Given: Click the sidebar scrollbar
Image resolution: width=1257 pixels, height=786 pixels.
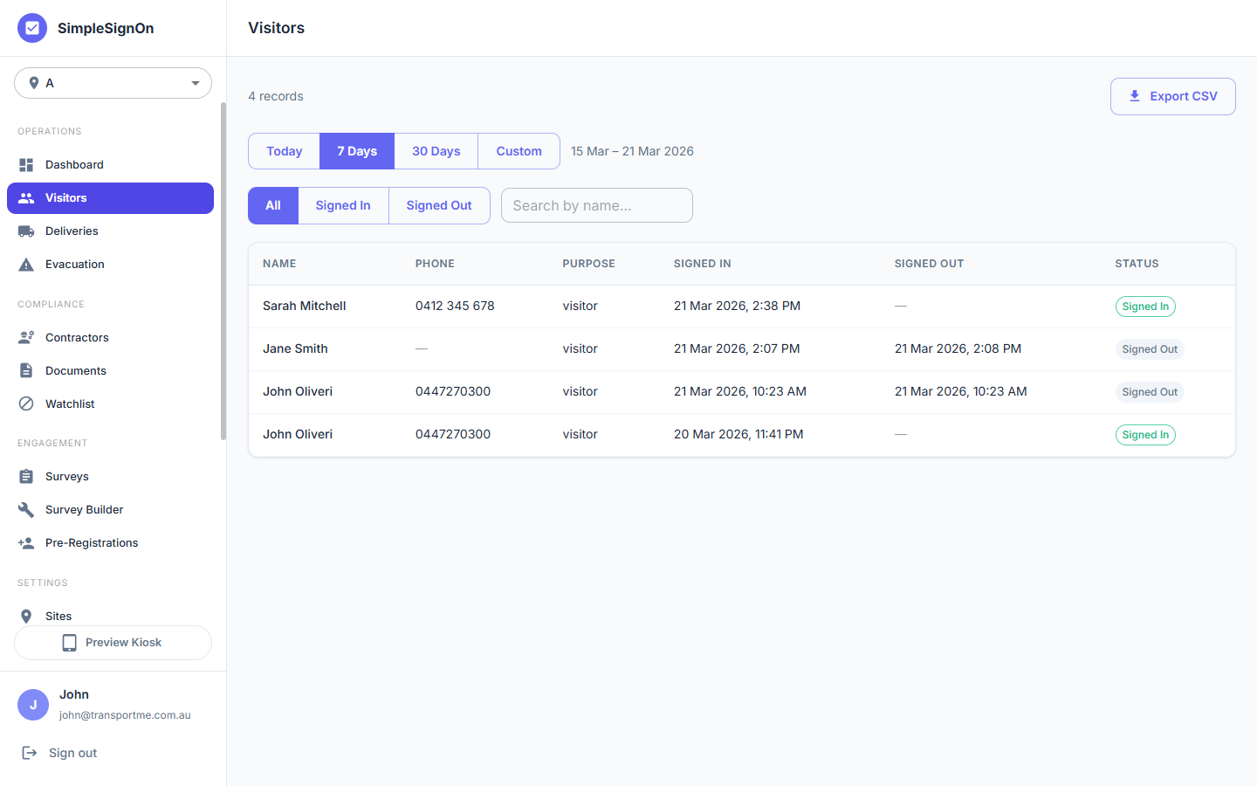Looking at the screenshot, I should pyautogui.click(x=223, y=271).
